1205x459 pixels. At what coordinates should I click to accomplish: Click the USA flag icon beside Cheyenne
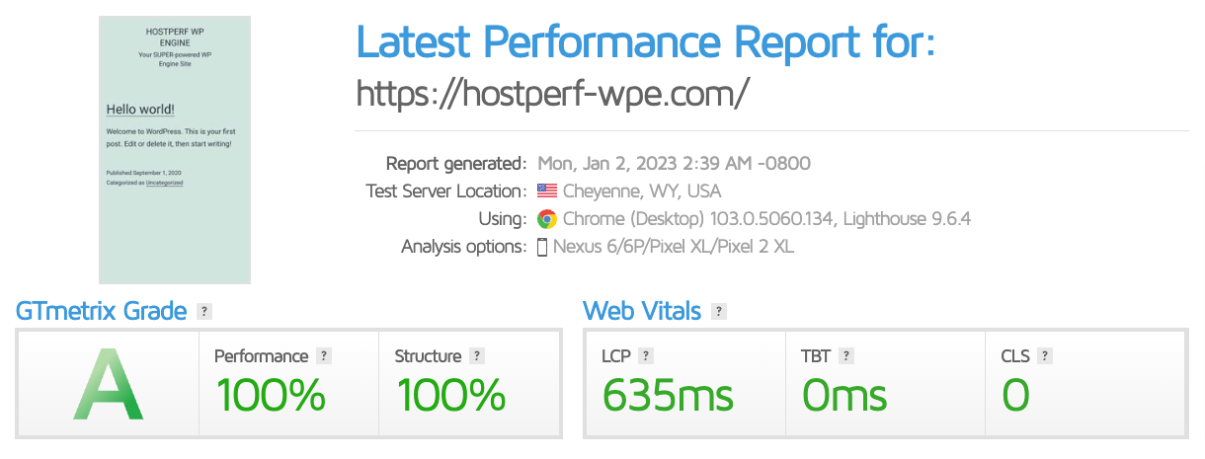pyautogui.click(x=547, y=191)
